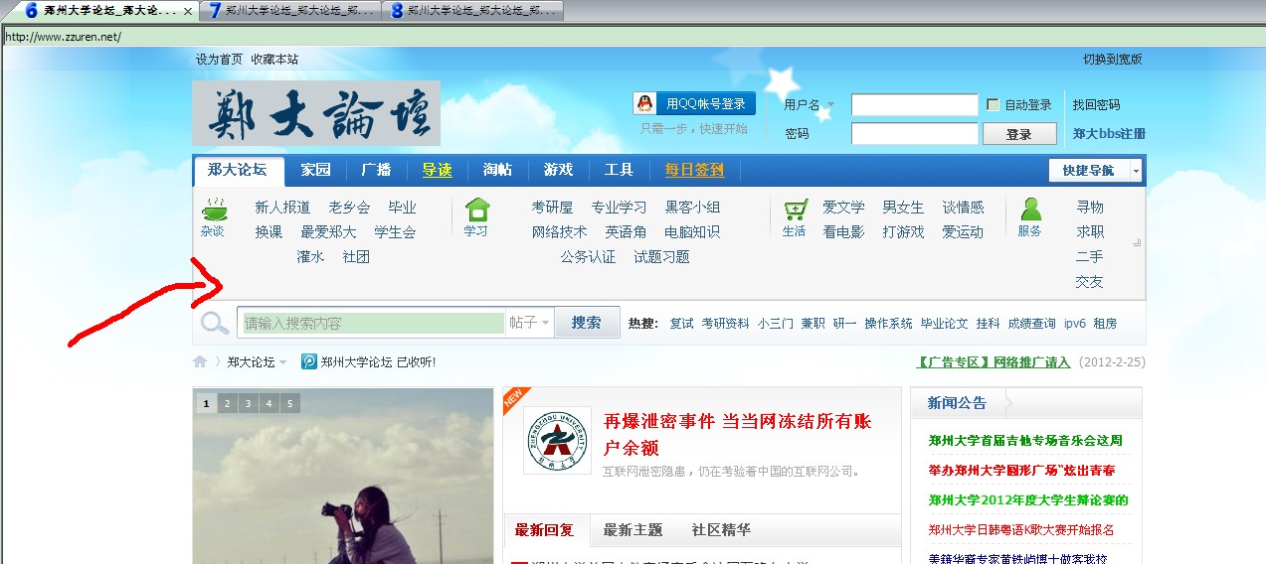The height and width of the screenshot is (564, 1266).
Task: Click the 切换到宽版 link
Action: point(1113,60)
